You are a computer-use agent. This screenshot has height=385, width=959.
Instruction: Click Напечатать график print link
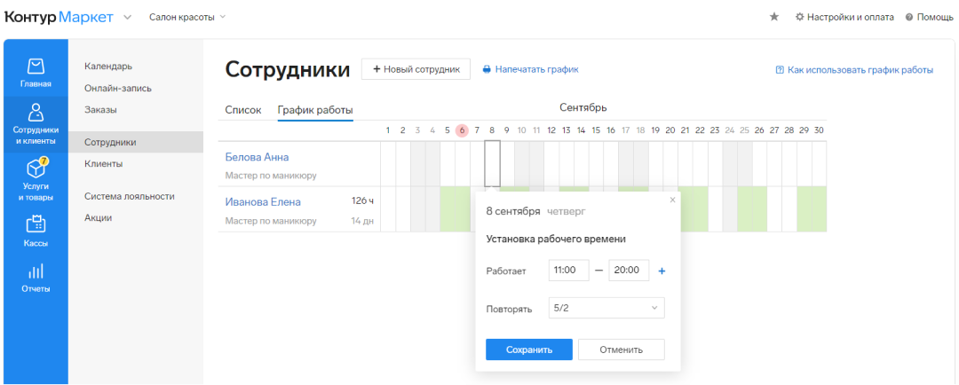530,69
